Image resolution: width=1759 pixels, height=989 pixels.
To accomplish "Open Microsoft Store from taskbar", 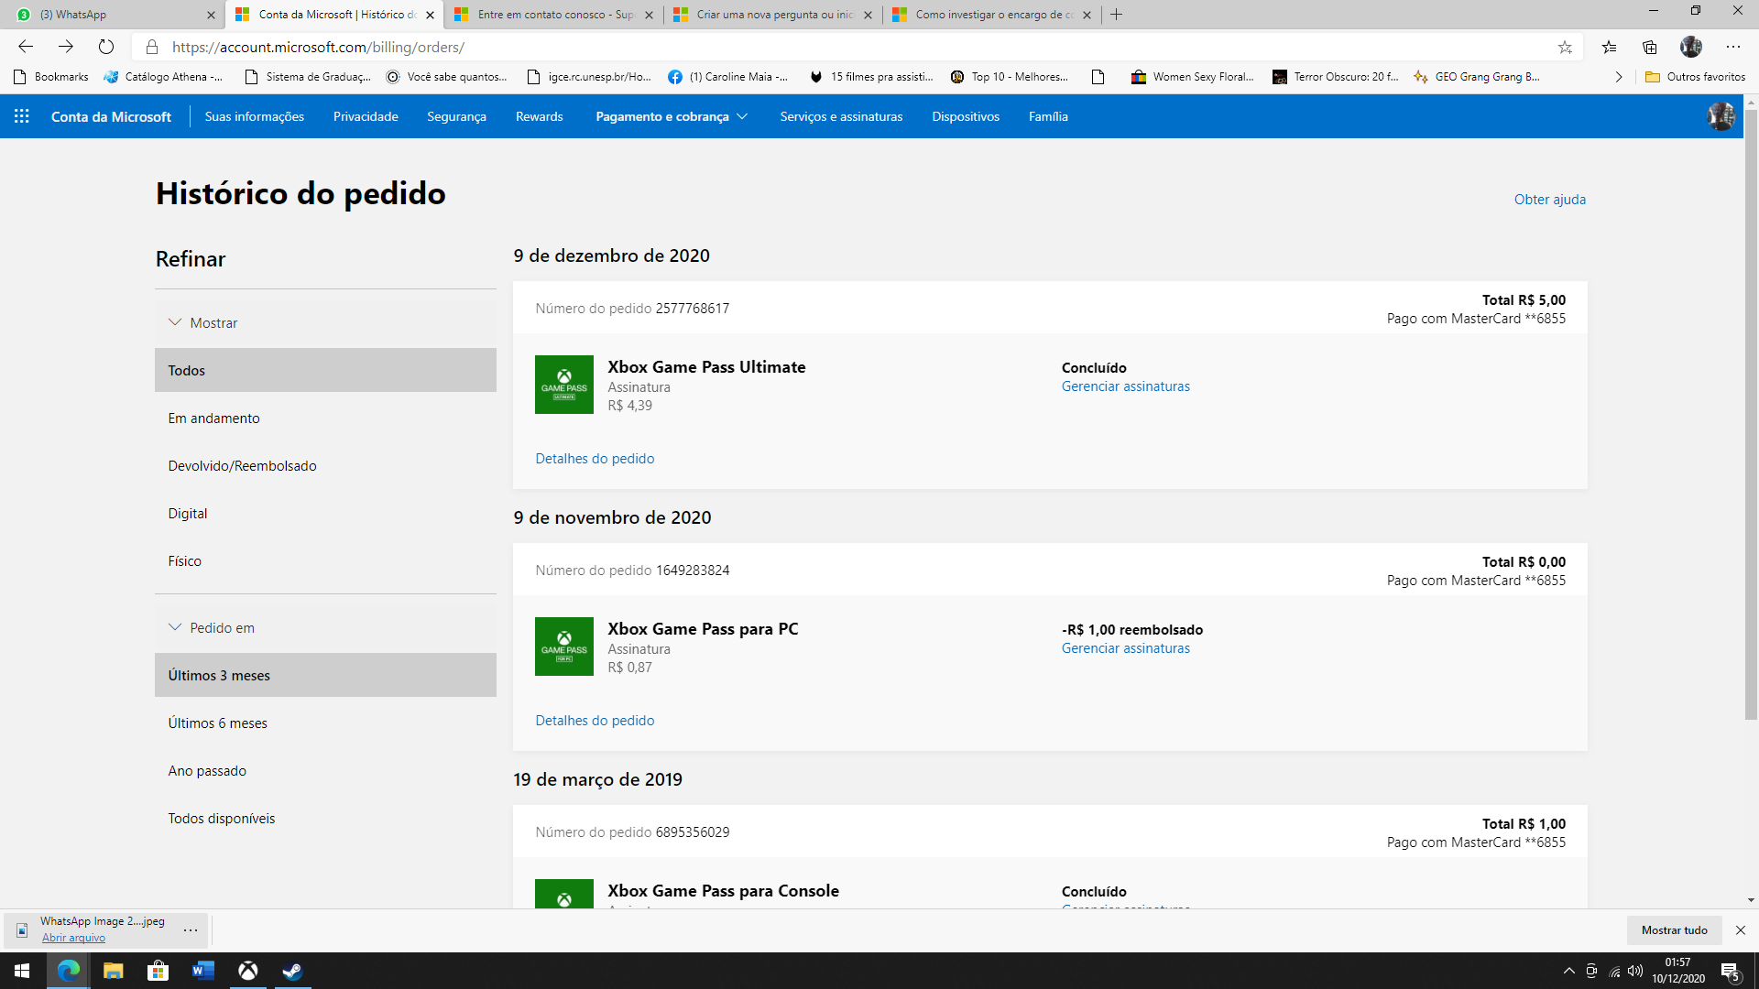I will [158, 971].
